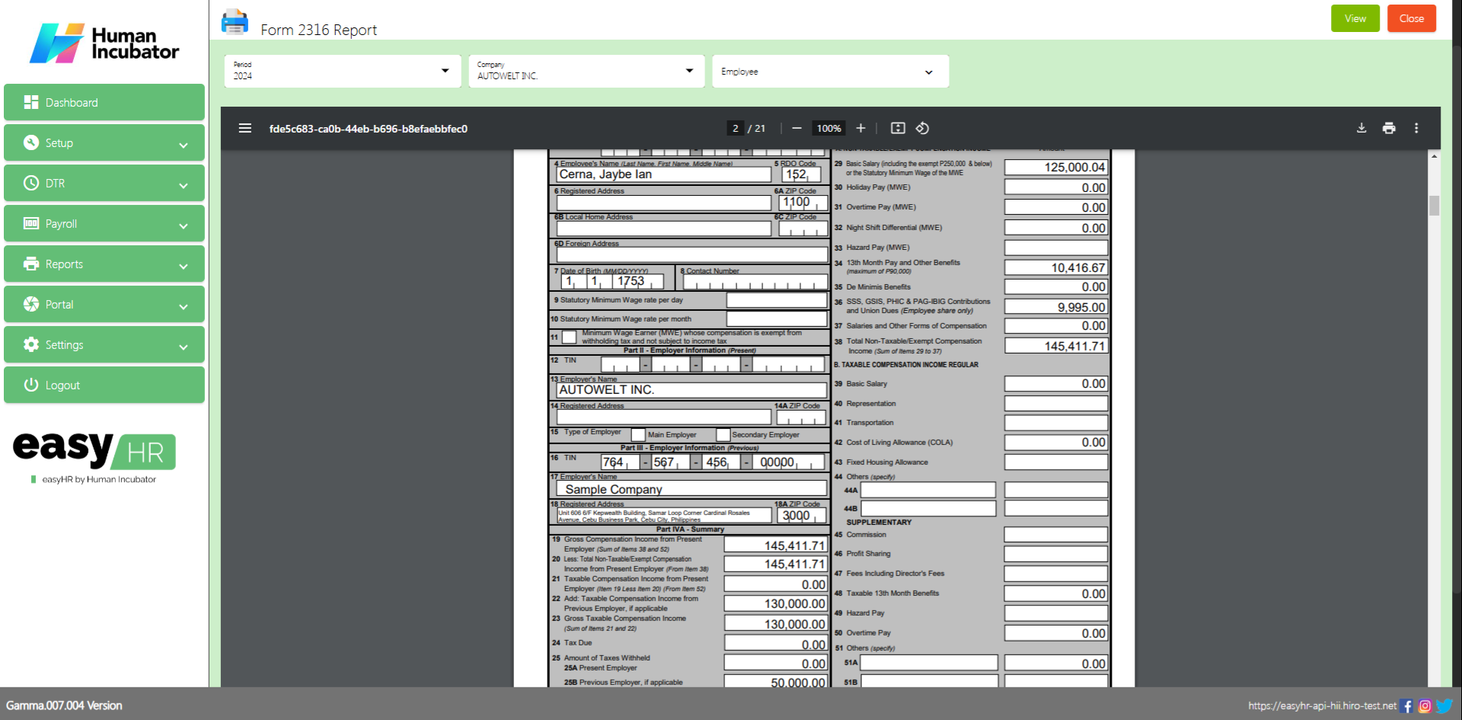Open the PDF sidebar menu hamburger icon
Image resolution: width=1462 pixels, height=720 pixels.
pos(245,128)
